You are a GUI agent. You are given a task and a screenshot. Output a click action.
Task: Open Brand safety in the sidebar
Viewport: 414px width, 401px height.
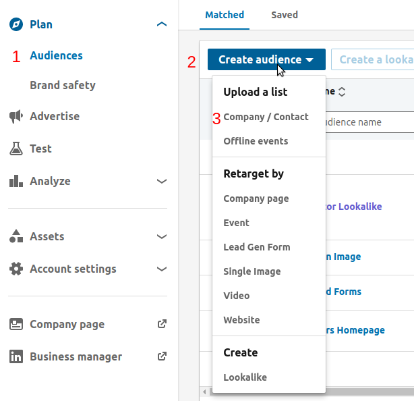pos(63,86)
